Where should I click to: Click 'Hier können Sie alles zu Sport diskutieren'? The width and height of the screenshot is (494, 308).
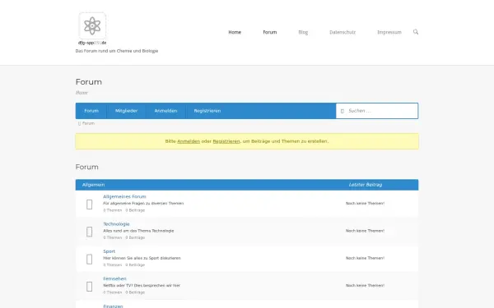click(x=142, y=258)
